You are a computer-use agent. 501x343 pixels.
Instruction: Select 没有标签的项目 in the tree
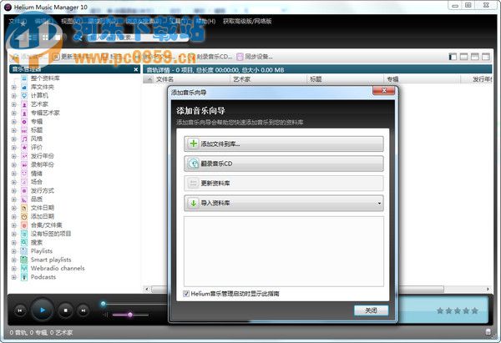[x=51, y=234]
